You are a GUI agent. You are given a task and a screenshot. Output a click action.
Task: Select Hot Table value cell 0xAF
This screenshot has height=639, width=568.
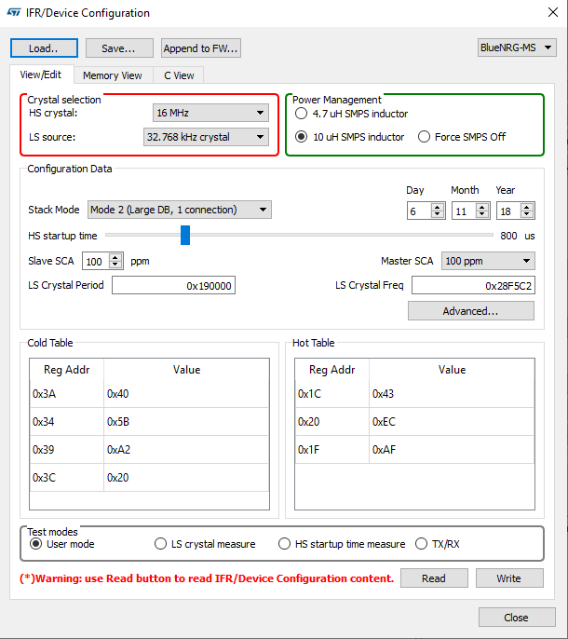[x=452, y=450]
